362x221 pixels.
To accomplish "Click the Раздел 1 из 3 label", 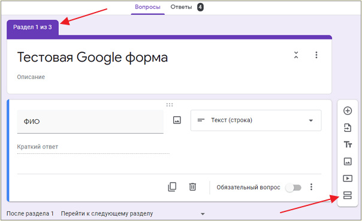I will pos(32,27).
